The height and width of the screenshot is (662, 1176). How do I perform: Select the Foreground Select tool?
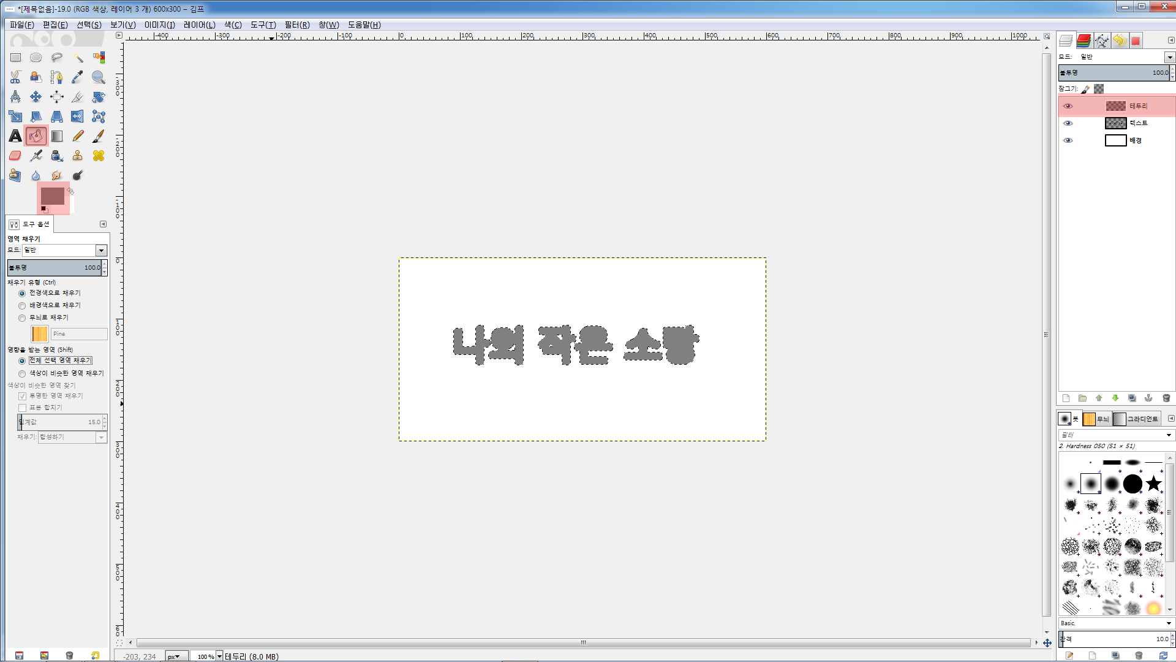(36, 77)
